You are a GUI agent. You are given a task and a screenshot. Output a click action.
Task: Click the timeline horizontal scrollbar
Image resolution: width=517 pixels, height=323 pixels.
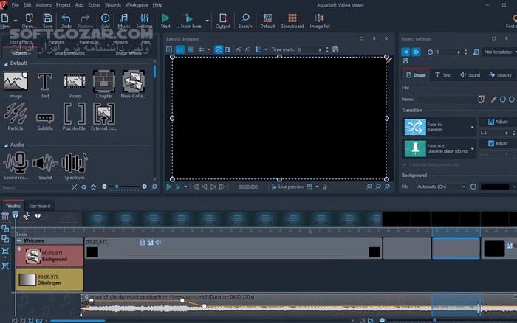pos(78,320)
